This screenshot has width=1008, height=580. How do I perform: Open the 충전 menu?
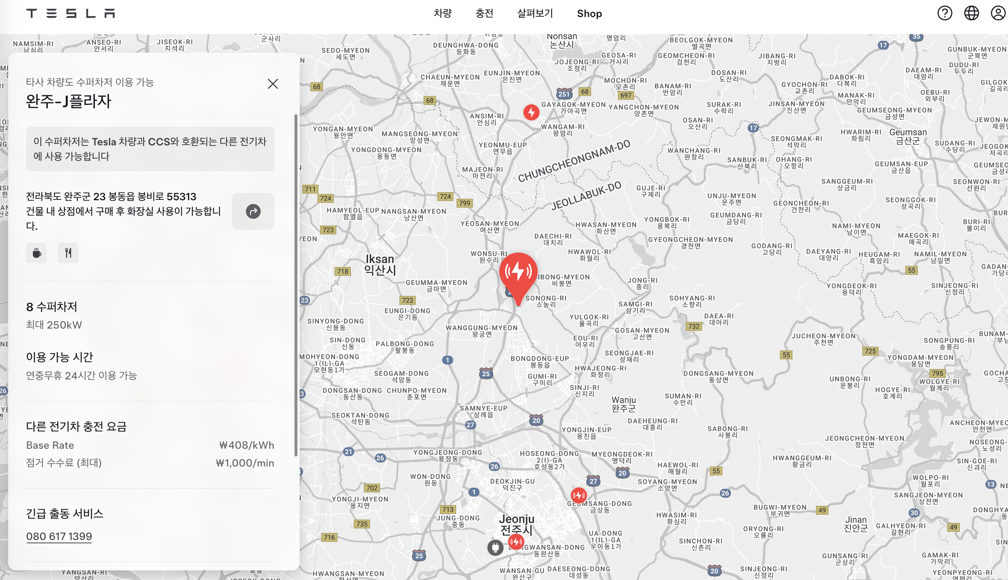pyautogui.click(x=484, y=14)
